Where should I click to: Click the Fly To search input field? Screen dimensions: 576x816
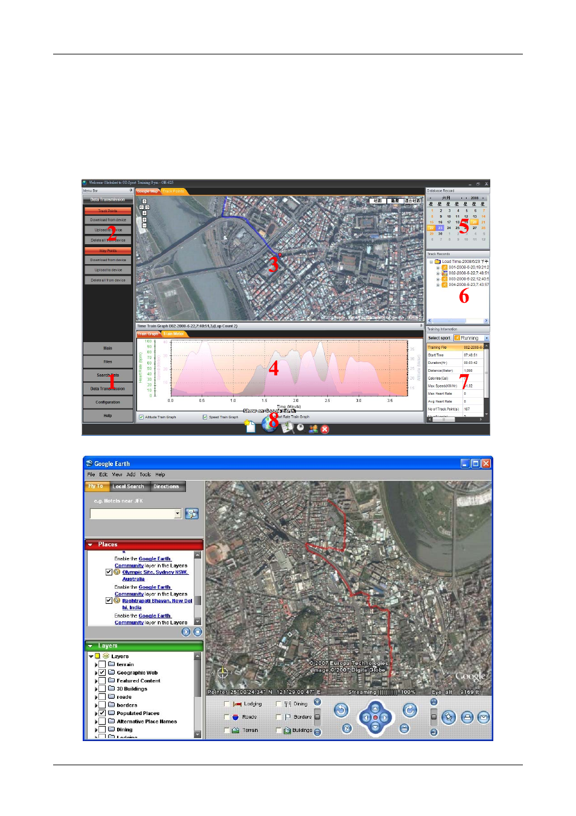coord(132,513)
